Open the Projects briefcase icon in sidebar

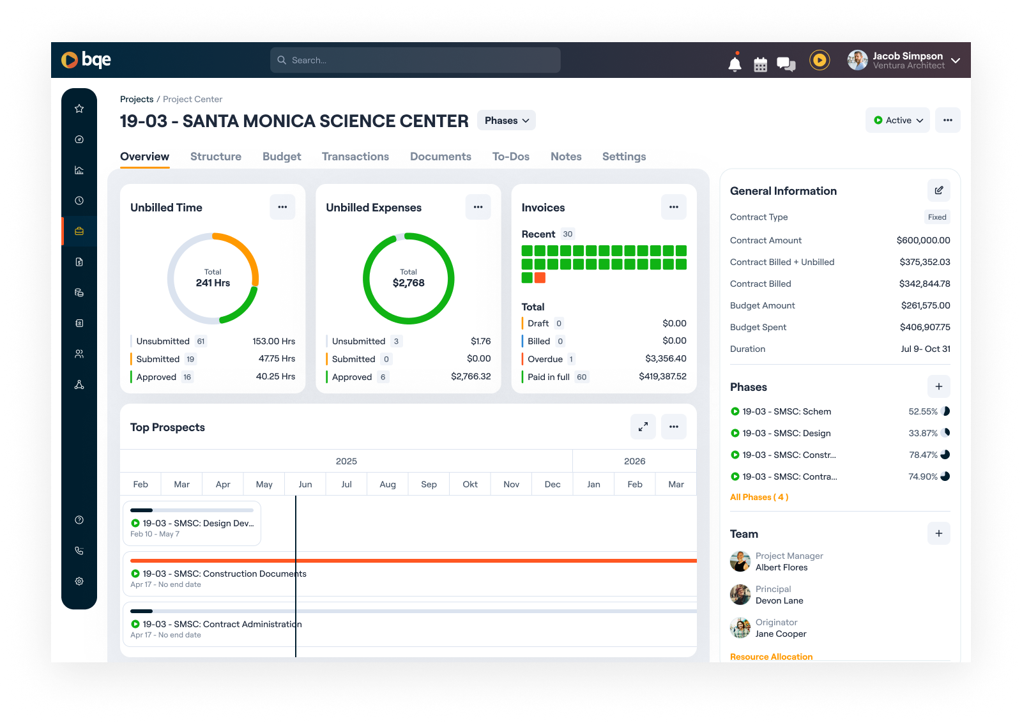click(x=79, y=231)
